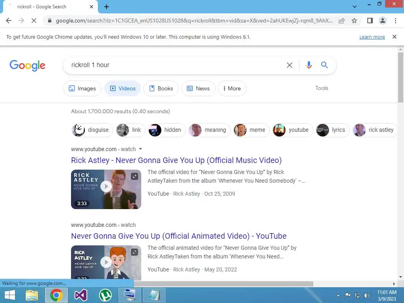Submit search with magnifier icon
Screen dimensions: 404x303
pos(324,65)
